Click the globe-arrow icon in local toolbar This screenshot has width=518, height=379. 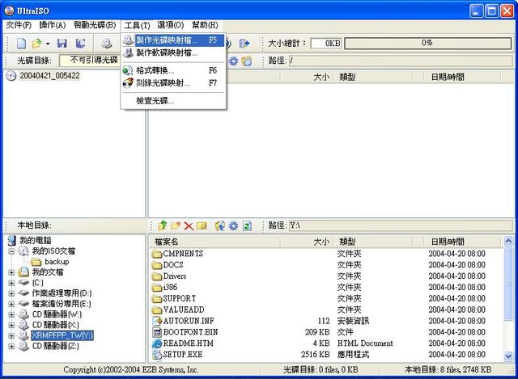tap(219, 225)
